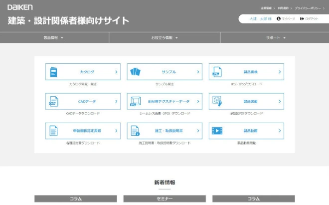Click the BIM用テクスチャーデータ icon
Screen dimensions: 329x205
135,101
